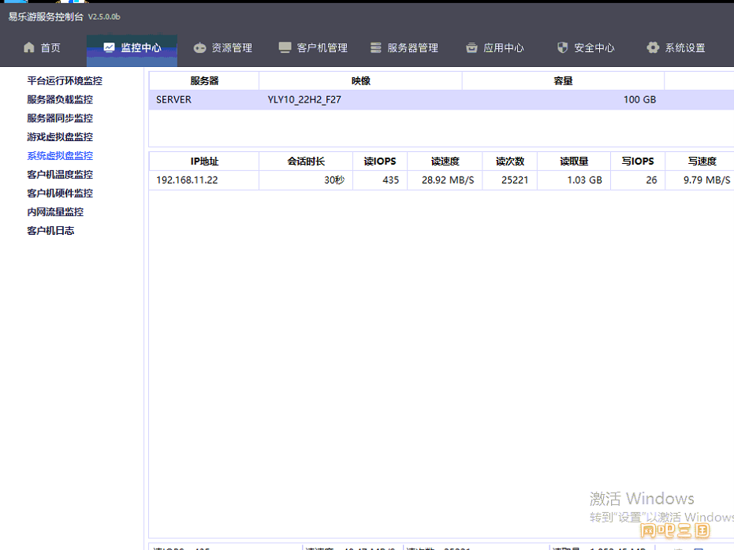Image resolution: width=734 pixels, height=550 pixels.
Task: Click the 读取量 column header
Action: coord(574,162)
